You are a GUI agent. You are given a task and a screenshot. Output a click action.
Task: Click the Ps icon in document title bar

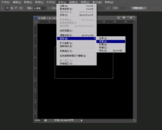(x=36, y=18)
